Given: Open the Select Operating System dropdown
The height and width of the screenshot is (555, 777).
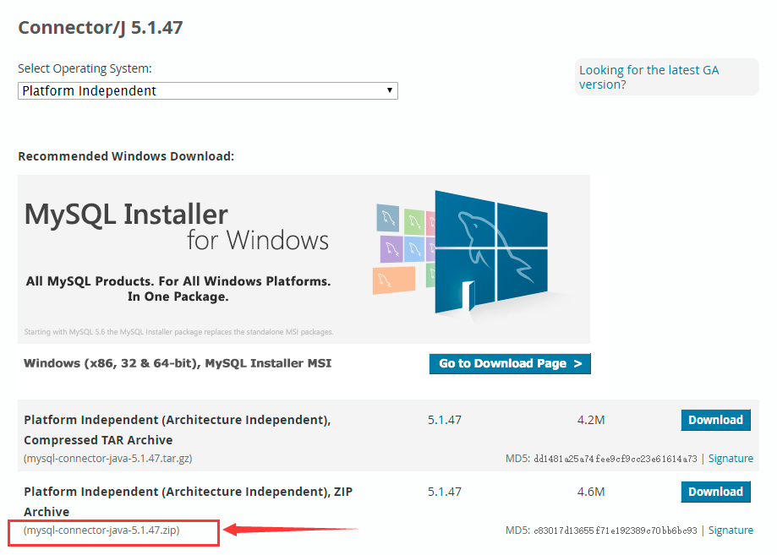Looking at the screenshot, I should click(208, 91).
